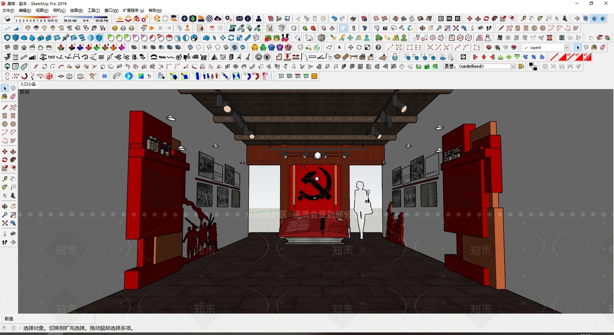Screen dimensions: 614x335
Task: Click the DXF export icon
Action: [x=104, y=76]
